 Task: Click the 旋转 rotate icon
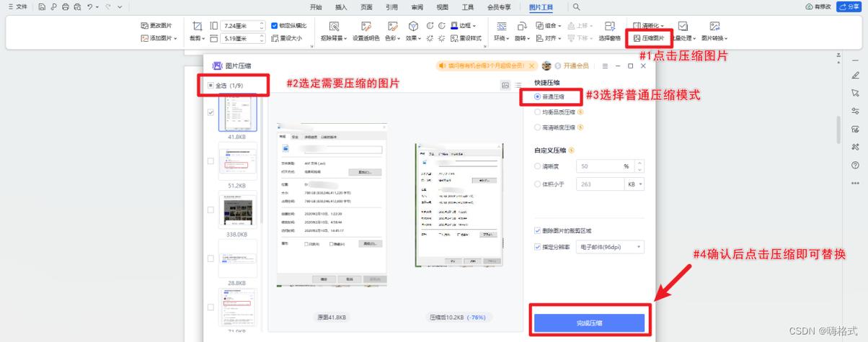pos(522,27)
